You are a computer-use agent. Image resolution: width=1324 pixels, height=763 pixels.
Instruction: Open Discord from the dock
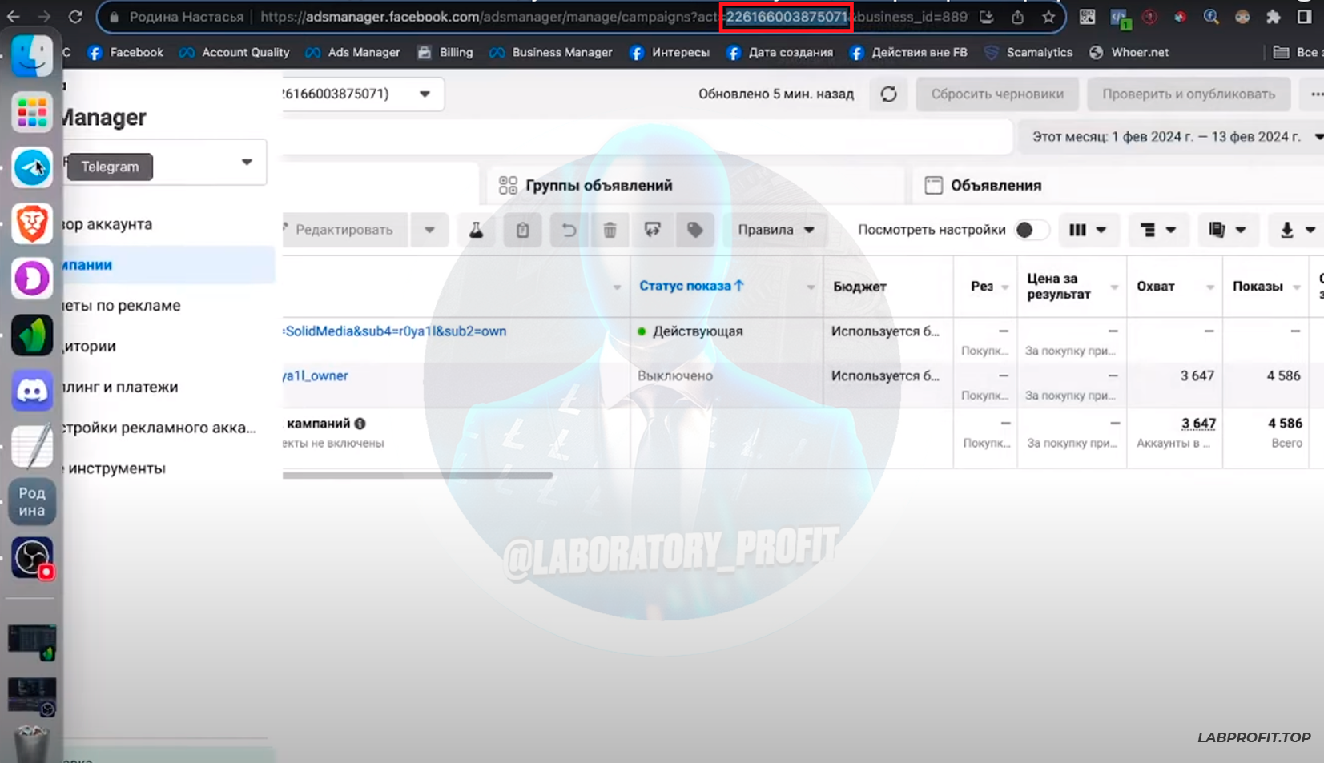pyautogui.click(x=32, y=391)
